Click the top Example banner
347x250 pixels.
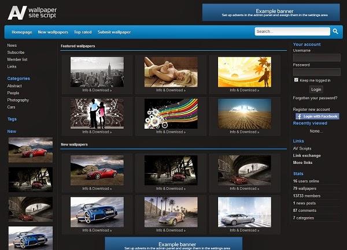[271, 12]
